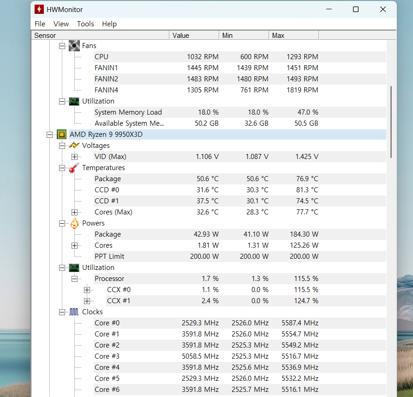The height and width of the screenshot is (397, 413).
Task: Select the Core #1 clock row
Action: [x=240, y=334]
